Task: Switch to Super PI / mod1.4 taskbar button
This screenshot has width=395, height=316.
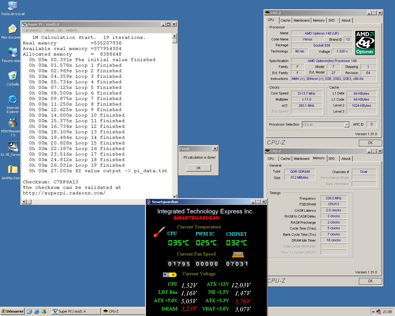Action: click(76, 312)
